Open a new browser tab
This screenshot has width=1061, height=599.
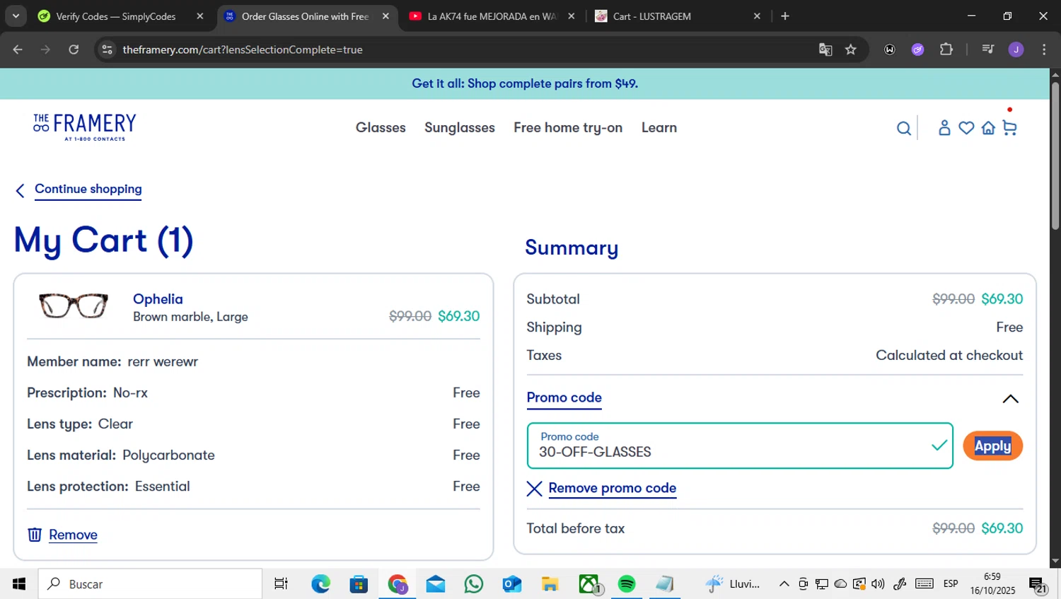(784, 16)
